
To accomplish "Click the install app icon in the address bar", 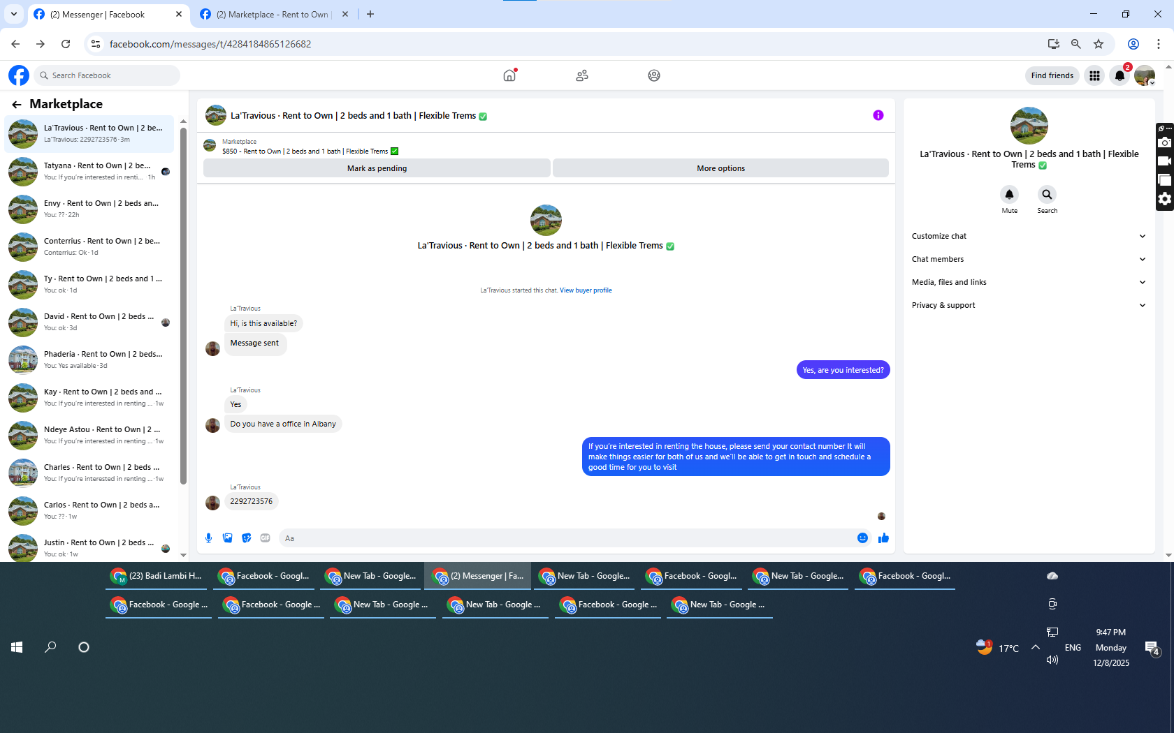I will (x=1054, y=44).
